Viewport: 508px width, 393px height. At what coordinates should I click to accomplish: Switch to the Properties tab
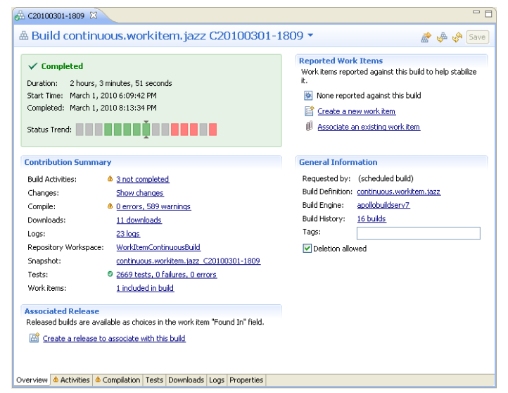(246, 380)
